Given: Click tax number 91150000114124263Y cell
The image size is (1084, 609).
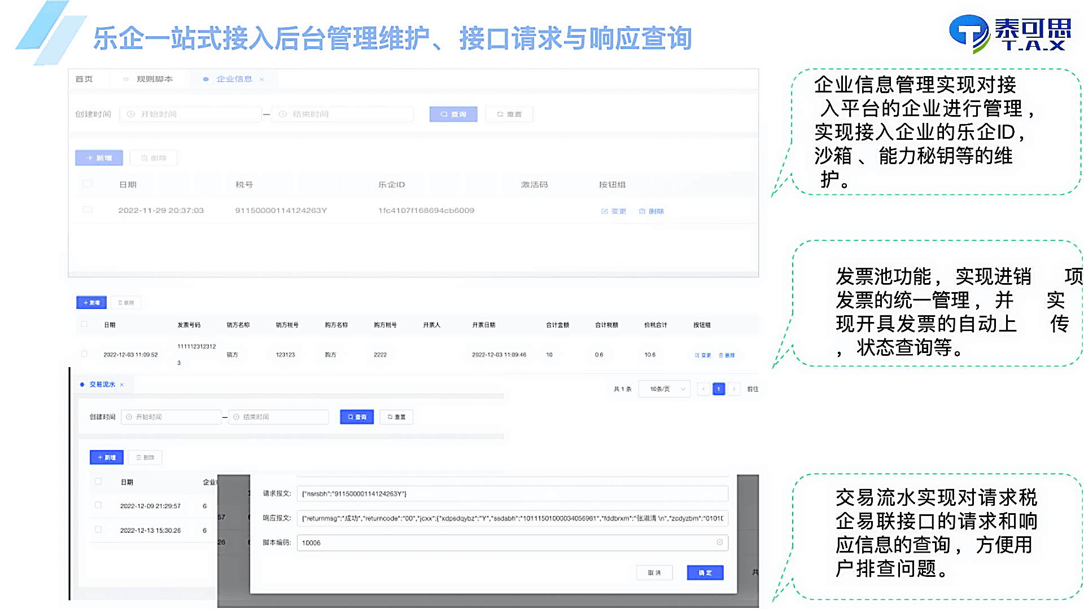Looking at the screenshot, I should coord(281,210).
